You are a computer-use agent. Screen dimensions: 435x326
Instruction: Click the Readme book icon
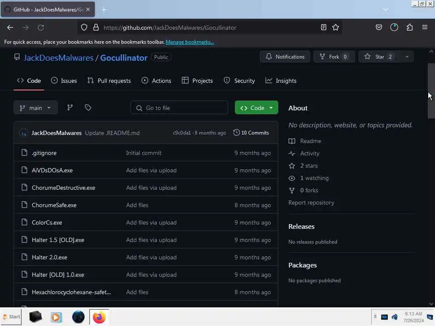292,141
